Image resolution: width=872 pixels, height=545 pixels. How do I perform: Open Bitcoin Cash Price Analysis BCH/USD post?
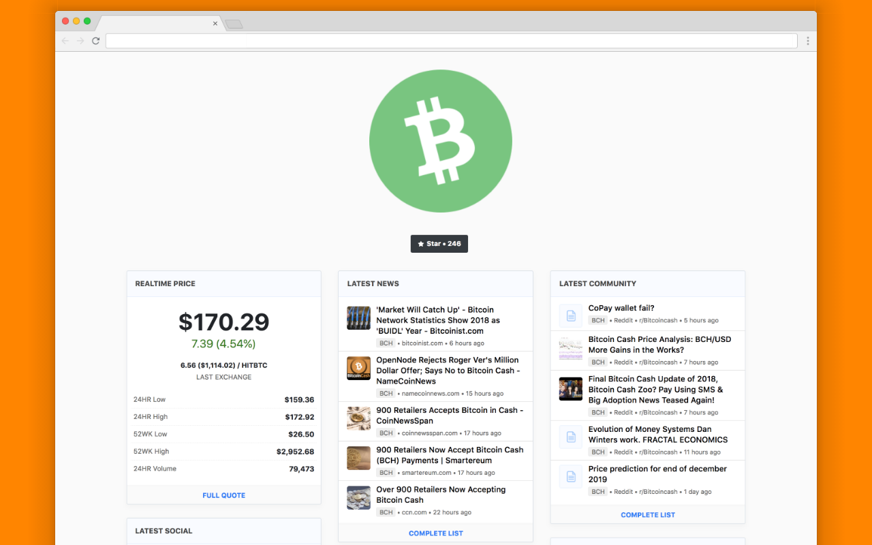659,345
